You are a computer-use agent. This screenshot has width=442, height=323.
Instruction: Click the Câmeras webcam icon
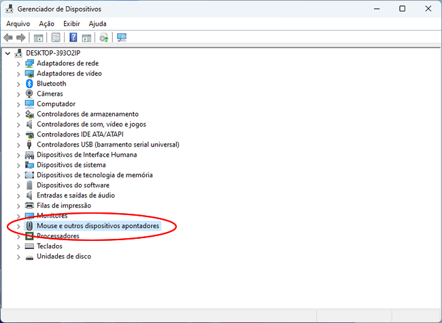coord(29,94)
